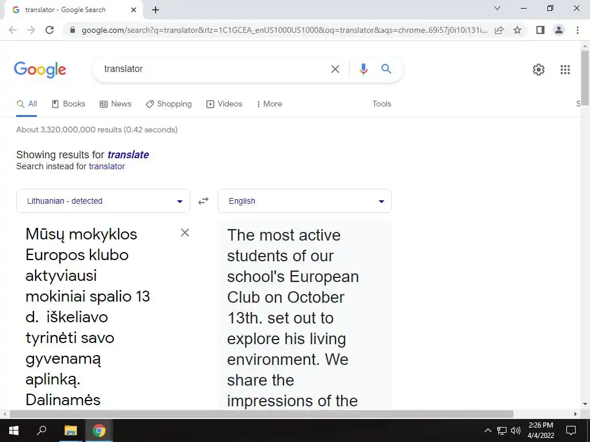This screenshot has height=442, width=590.
Task: Click the horizontal scrollbar thumb
Action: [261, 414]
